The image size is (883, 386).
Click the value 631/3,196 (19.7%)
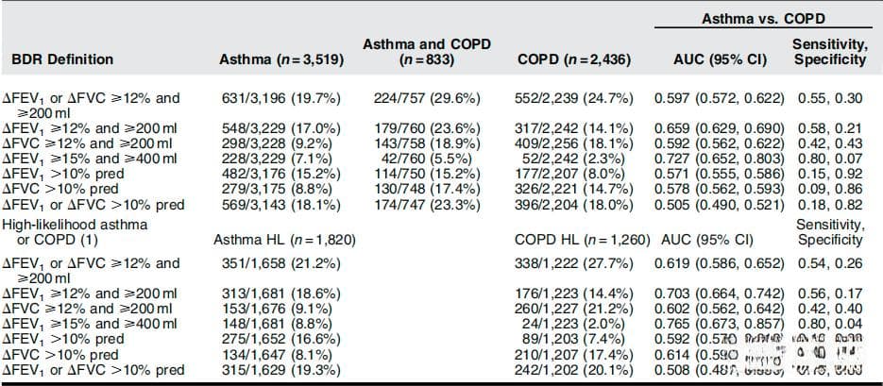click(281, 98)
